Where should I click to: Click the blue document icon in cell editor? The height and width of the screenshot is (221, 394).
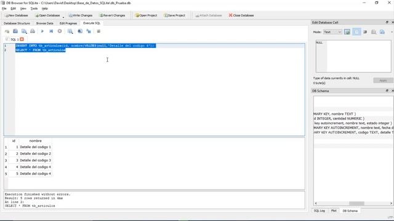pos(382,32)
